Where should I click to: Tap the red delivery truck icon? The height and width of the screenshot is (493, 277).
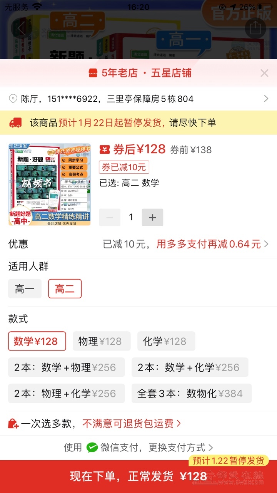[x=16, y=123]
